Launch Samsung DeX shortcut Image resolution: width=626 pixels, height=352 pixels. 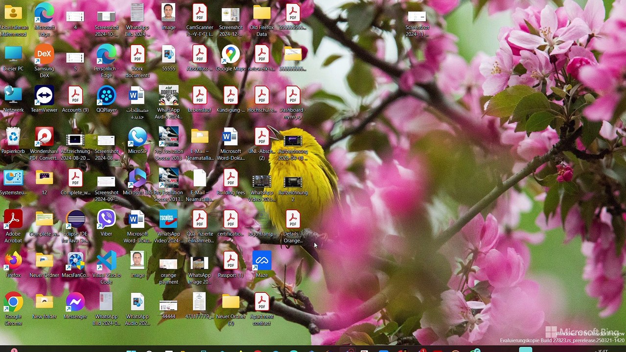click(x=44, y=61)
